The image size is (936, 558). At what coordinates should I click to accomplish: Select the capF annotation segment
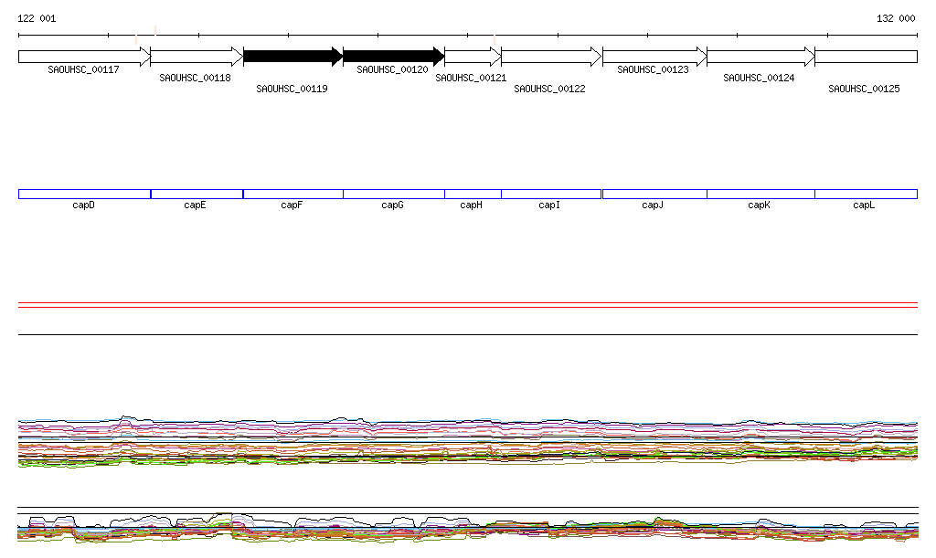[292, 194]
